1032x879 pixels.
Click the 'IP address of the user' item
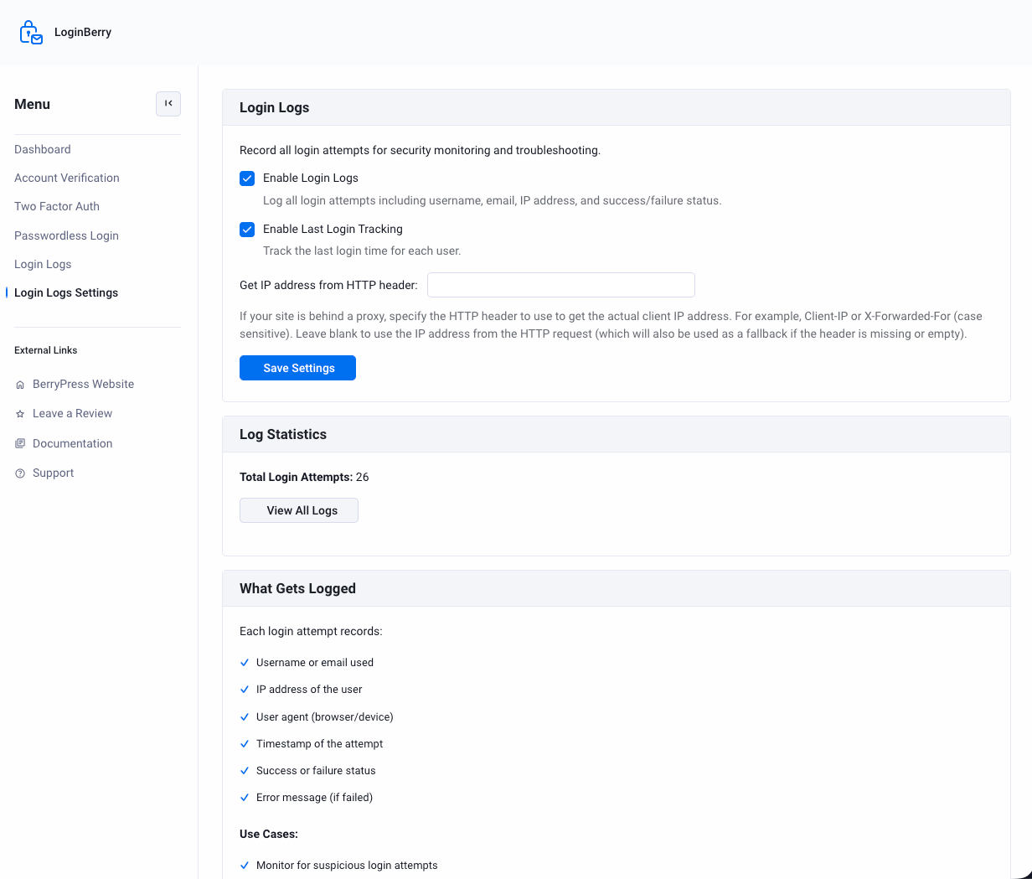[x=309, y=690]
